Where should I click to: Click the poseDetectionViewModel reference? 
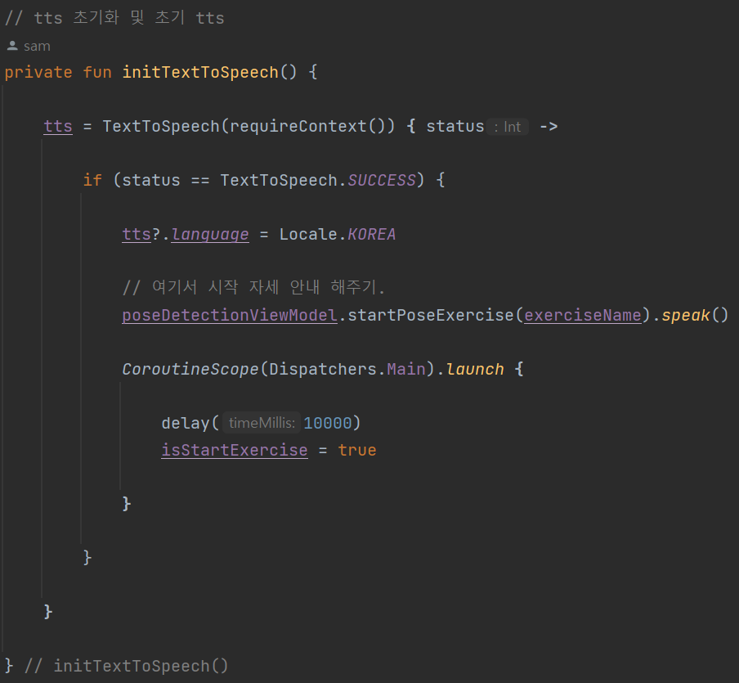coord(230,315)
